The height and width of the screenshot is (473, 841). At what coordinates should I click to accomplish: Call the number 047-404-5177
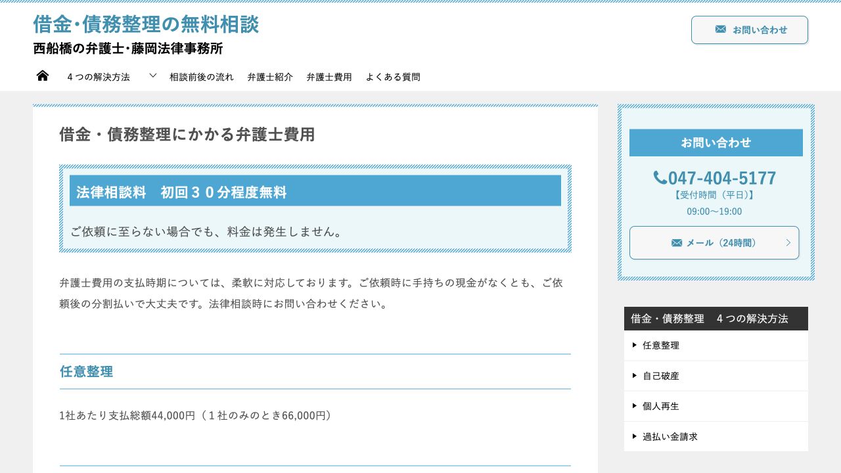[722, 178]
